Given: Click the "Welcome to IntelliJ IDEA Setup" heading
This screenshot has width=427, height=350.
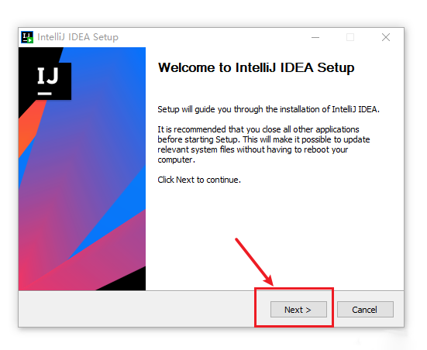Looking at the screenshot, I should [x=256, y=67].
